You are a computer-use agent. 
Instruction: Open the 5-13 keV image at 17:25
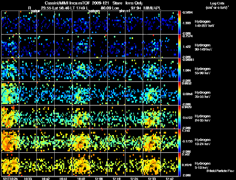pos(134,164)
